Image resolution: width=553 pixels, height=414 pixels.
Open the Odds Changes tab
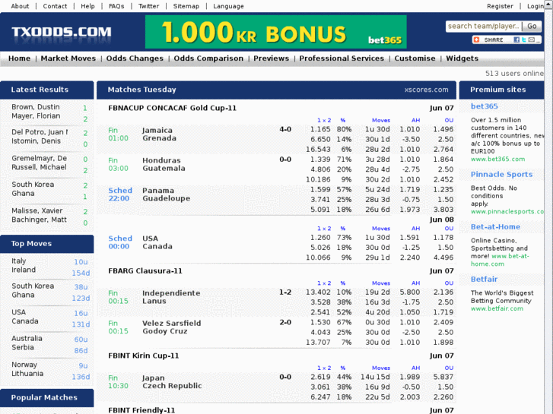[135, 58]
